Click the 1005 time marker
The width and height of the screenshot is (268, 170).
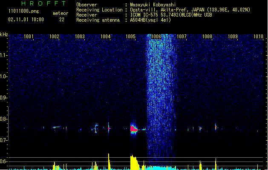130,37
